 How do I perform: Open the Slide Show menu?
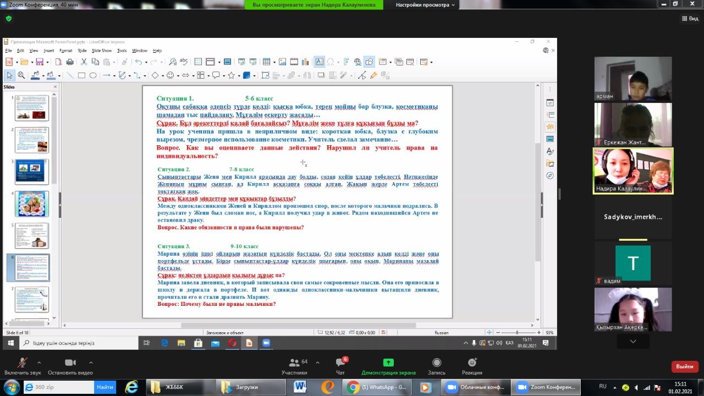pos(102,51)
